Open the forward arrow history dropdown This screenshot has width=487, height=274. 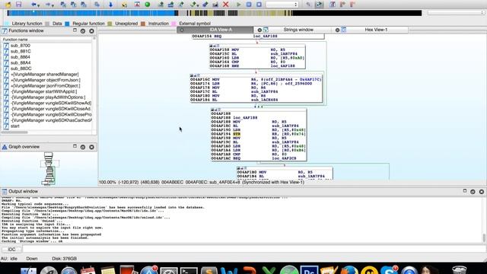point(53,5)
